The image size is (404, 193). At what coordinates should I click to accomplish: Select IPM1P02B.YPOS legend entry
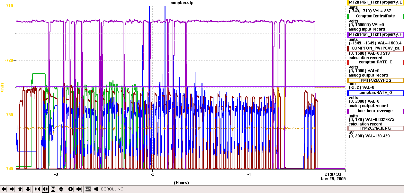coord(376,80)
